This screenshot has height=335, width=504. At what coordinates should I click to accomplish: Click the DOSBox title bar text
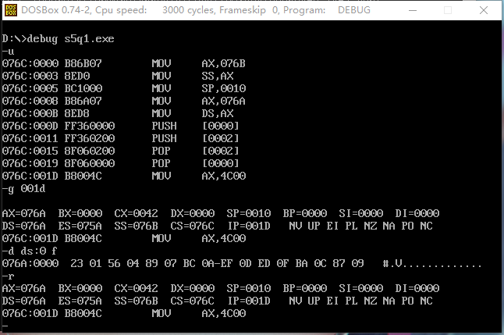coord(196,10)
